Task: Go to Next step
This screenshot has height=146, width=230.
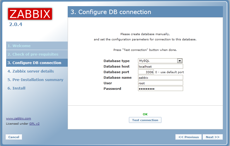Action: pyautogui.click(x=212, y=137)
